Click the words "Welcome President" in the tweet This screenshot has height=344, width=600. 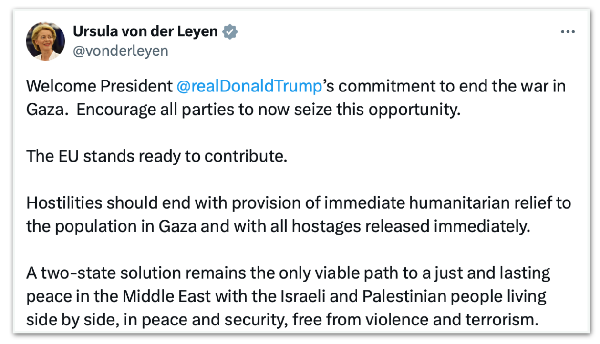(x=99, y=87)
